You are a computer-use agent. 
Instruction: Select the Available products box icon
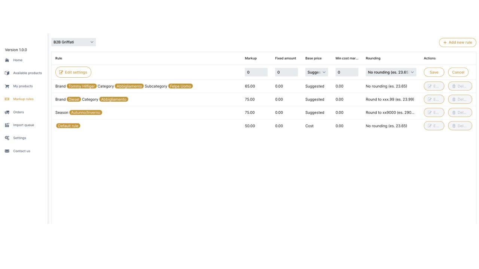tap(7, 73)
